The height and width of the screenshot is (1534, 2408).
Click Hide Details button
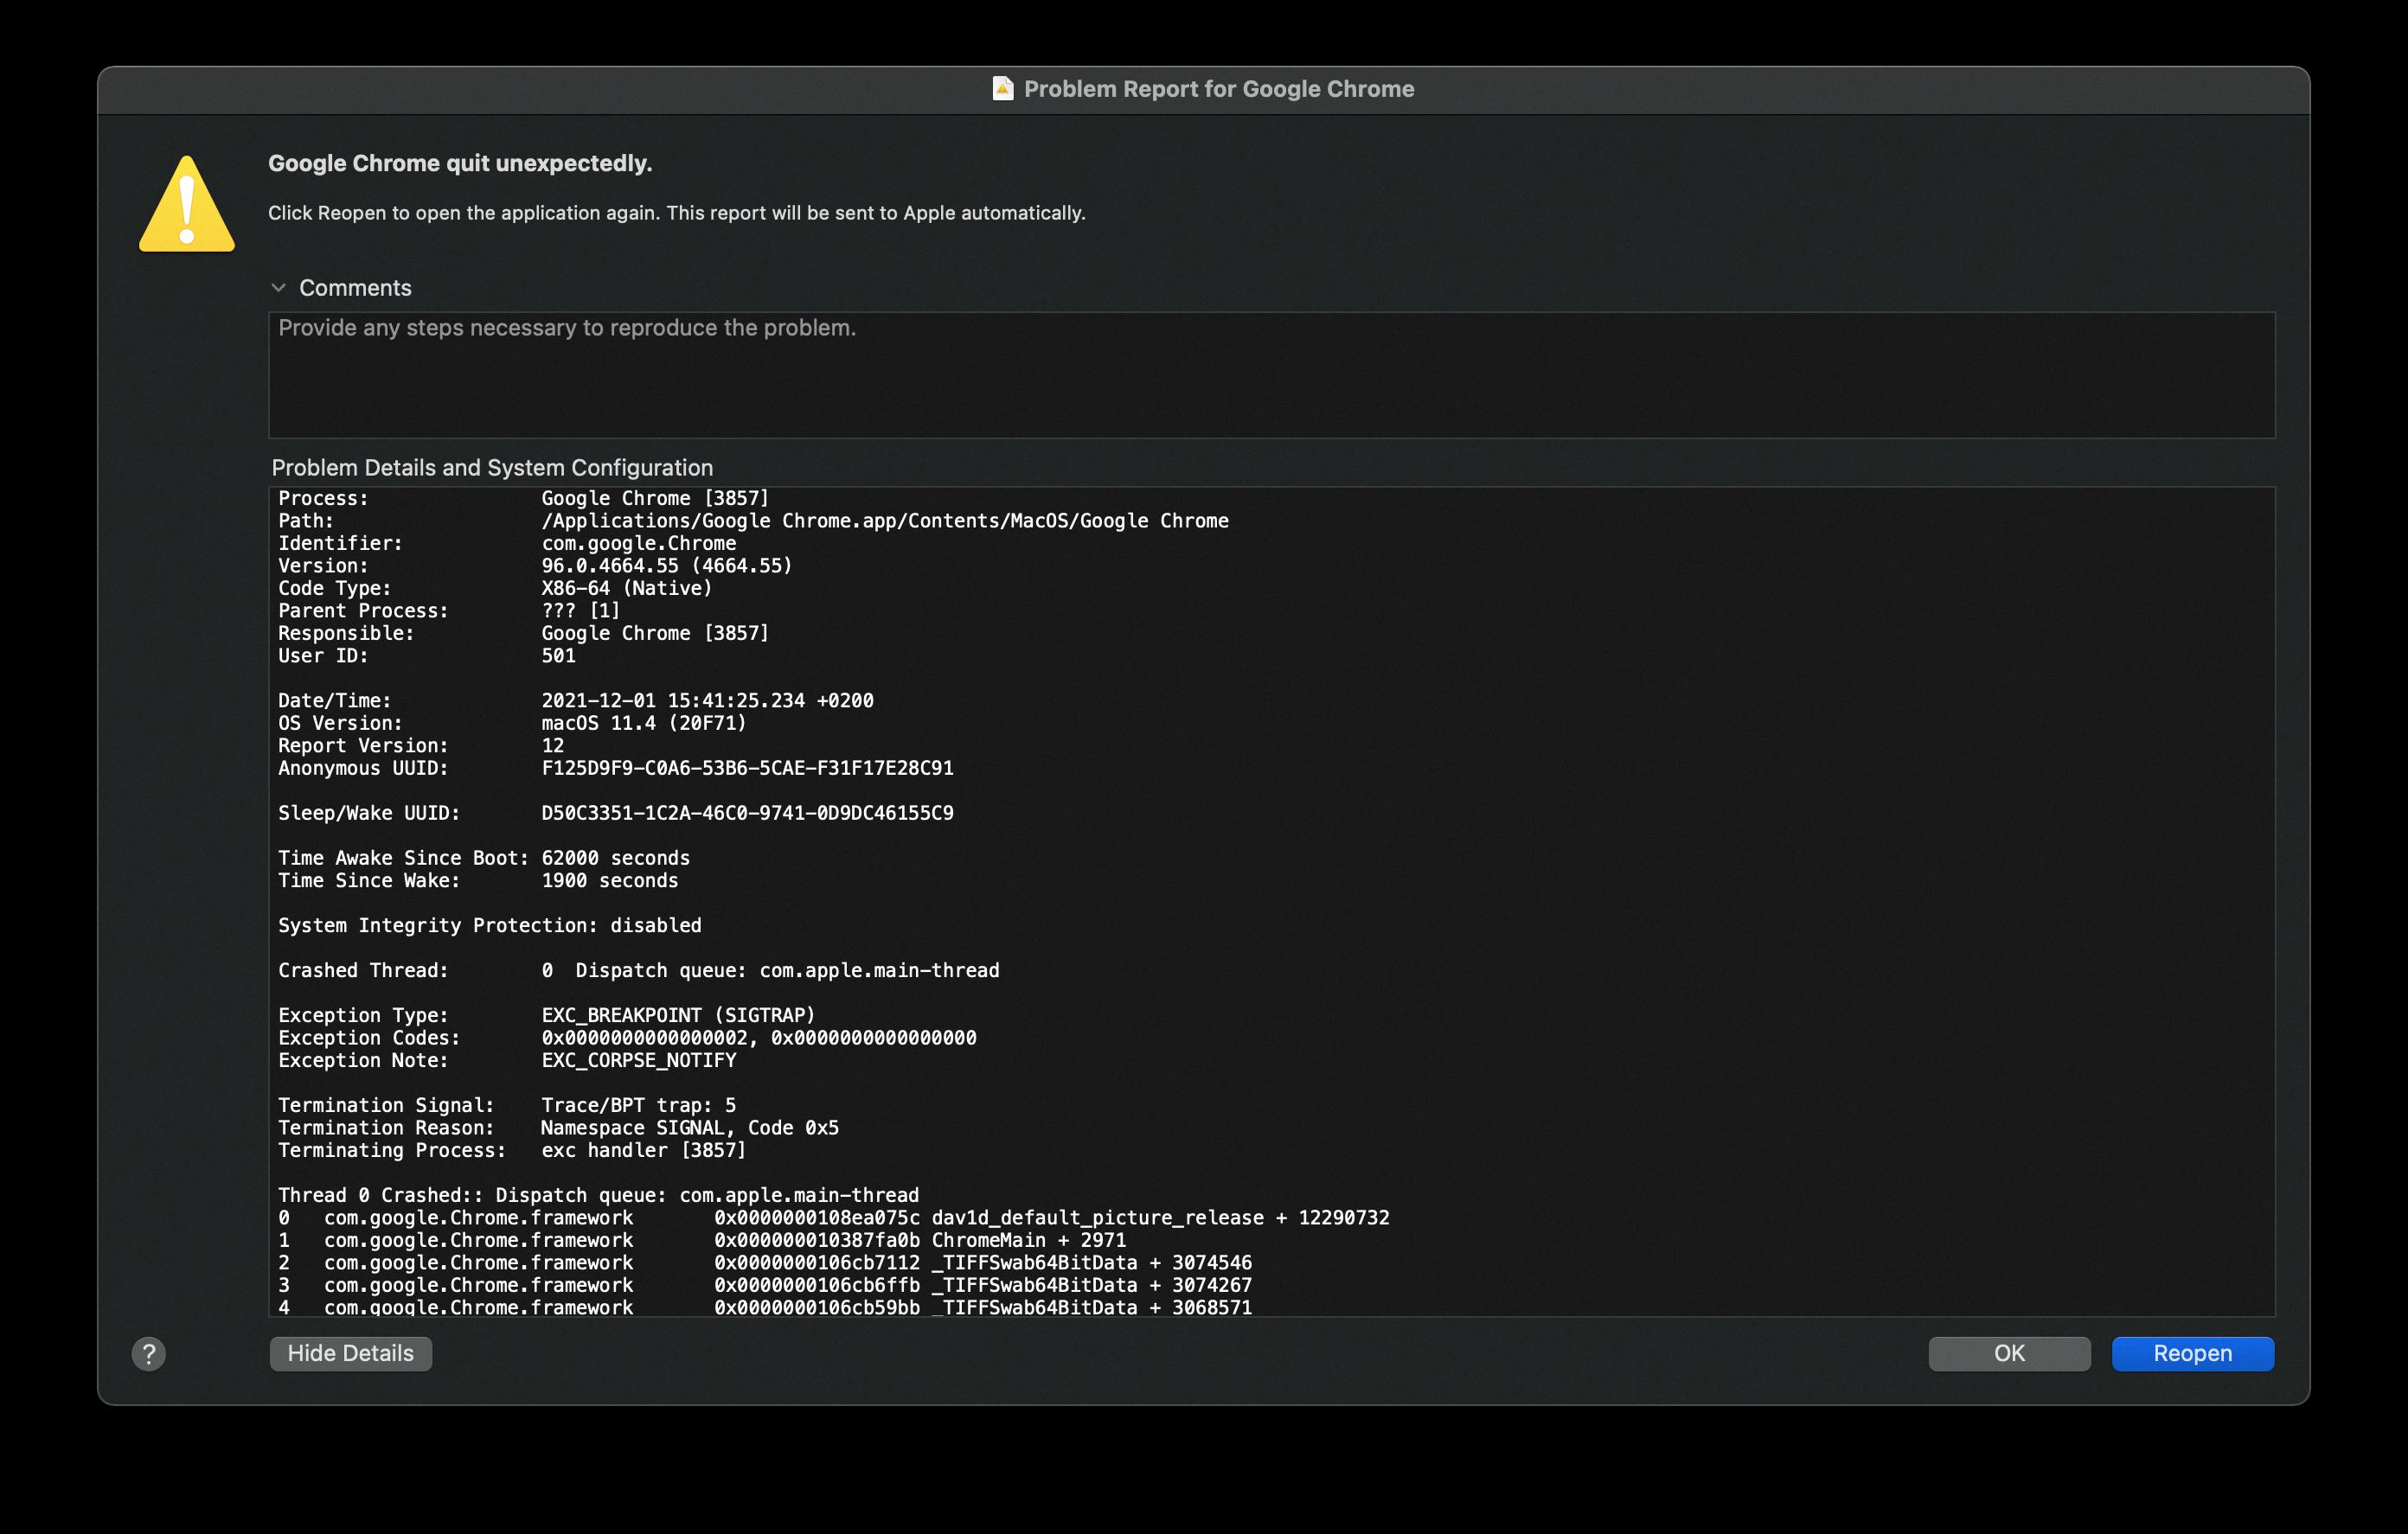pyautogui.click(x=350, y=1353)
